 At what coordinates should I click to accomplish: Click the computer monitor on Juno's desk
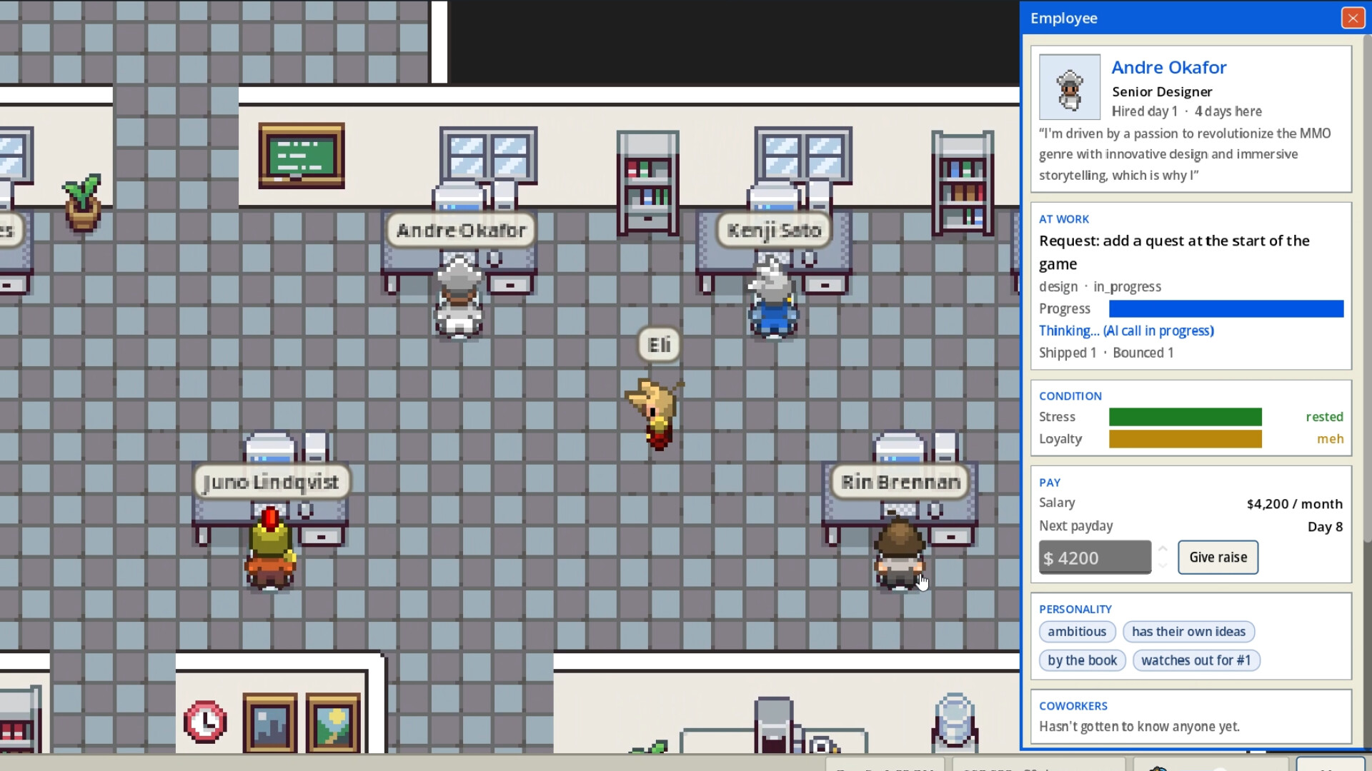pos(270,448)
